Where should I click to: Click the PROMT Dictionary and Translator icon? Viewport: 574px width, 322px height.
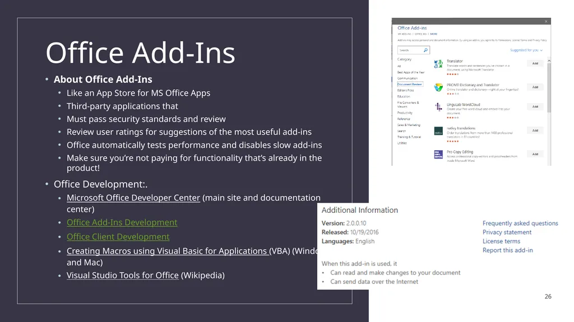click(438, 87)
